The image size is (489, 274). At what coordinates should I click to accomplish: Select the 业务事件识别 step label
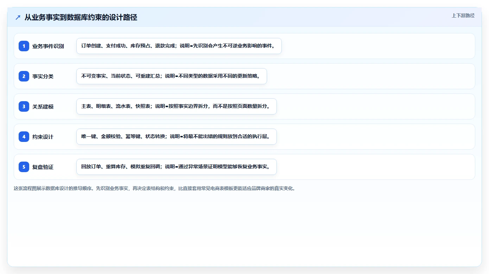(48, 46)
